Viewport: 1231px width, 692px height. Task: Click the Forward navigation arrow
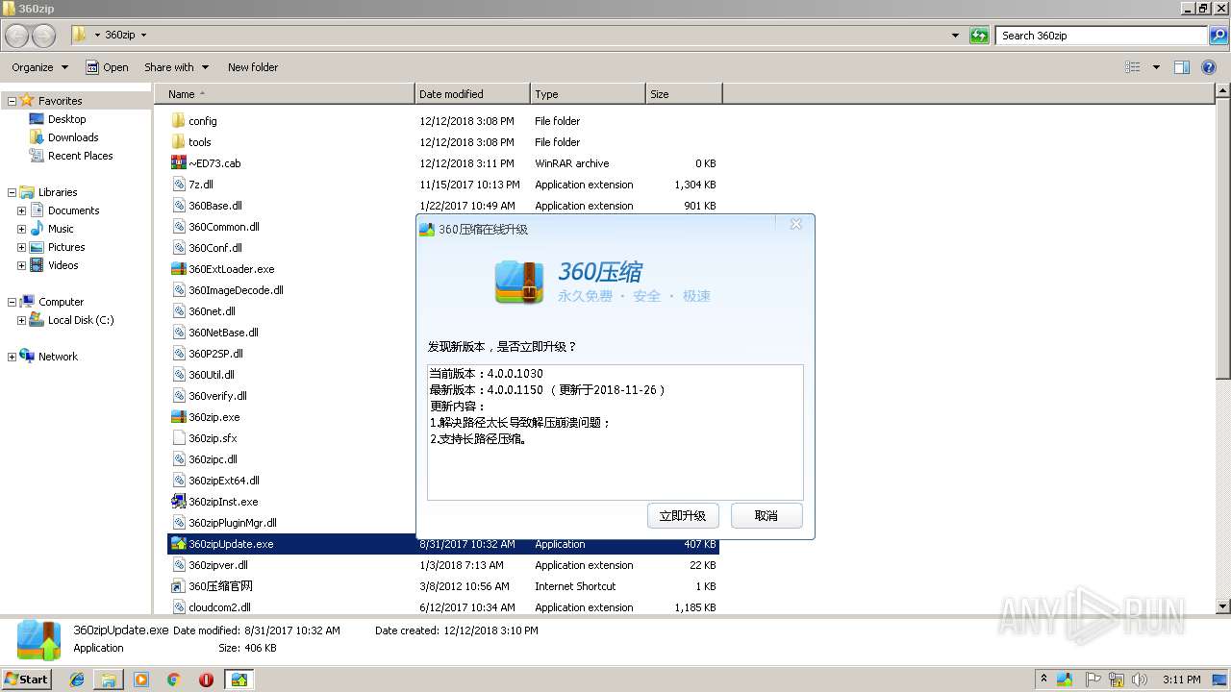(44, 36)
